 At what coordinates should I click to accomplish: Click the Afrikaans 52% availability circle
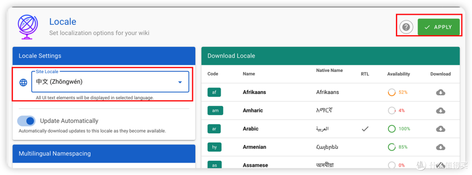tap(392, 92)
